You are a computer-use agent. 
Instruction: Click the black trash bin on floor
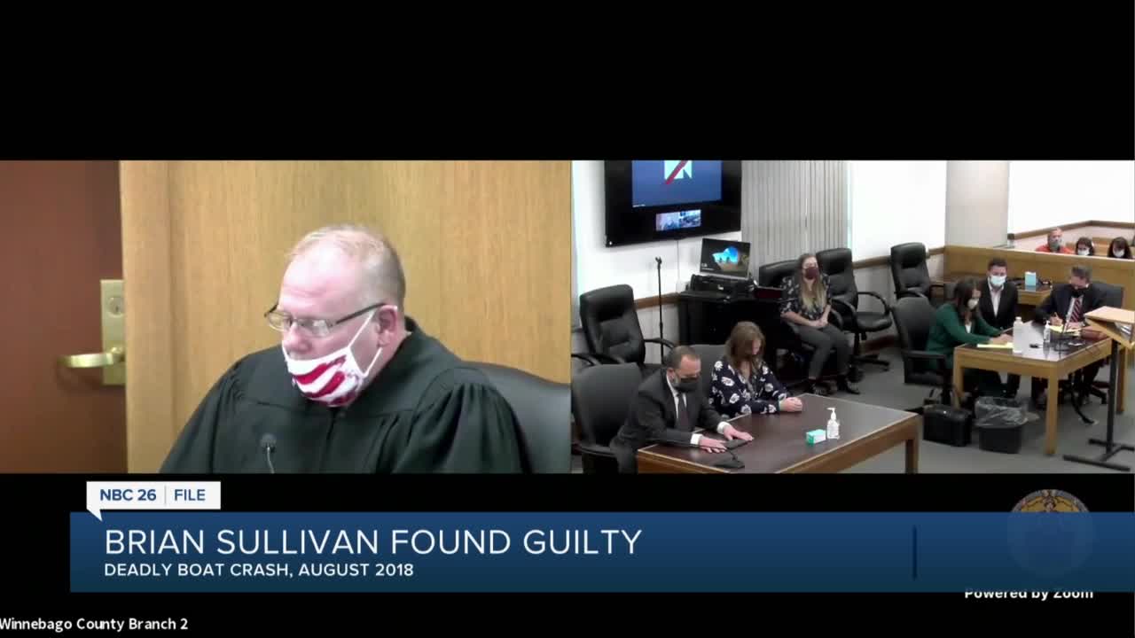[x=999, y=424]
